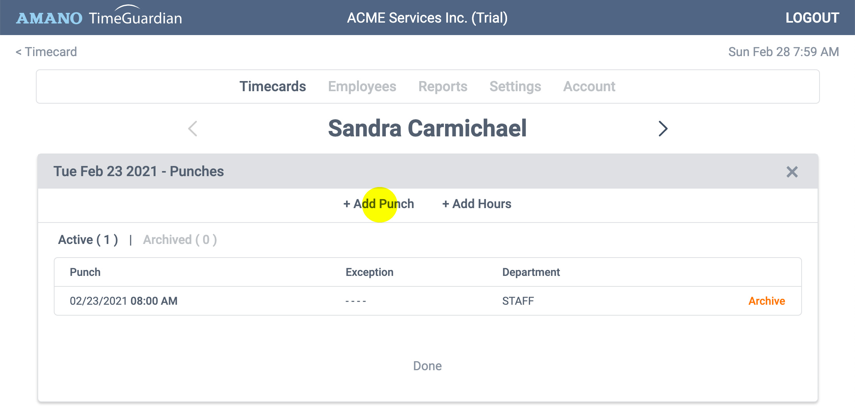Add hours to this day
Viewport: 855px width, 415px height.
coord(477,204)
